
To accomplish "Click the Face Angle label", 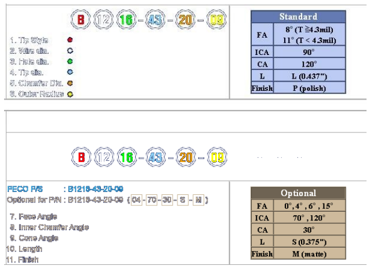I will [34, 216].
